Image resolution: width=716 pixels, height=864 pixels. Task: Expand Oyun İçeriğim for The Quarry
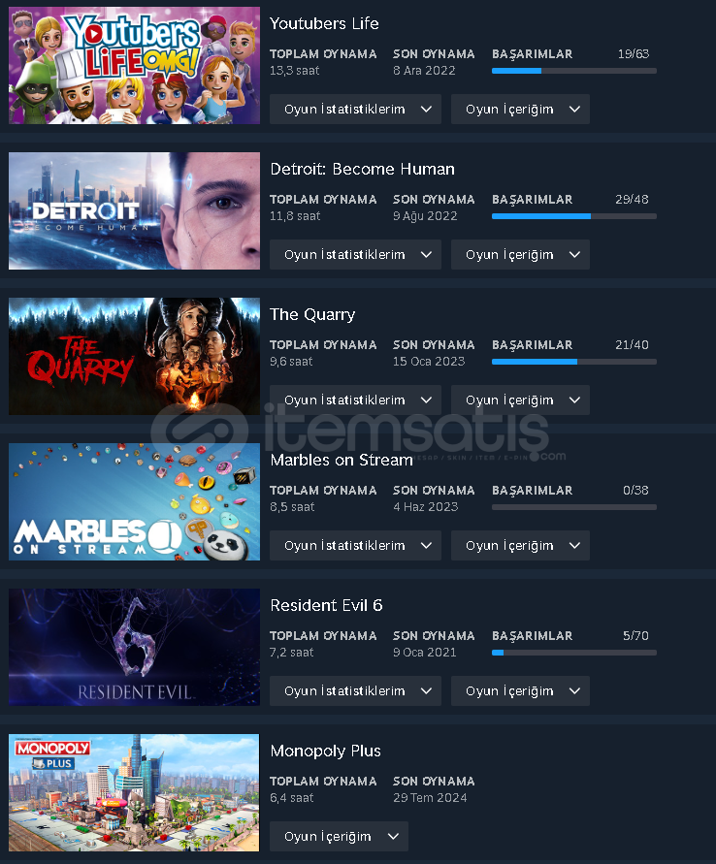[520, 400]
